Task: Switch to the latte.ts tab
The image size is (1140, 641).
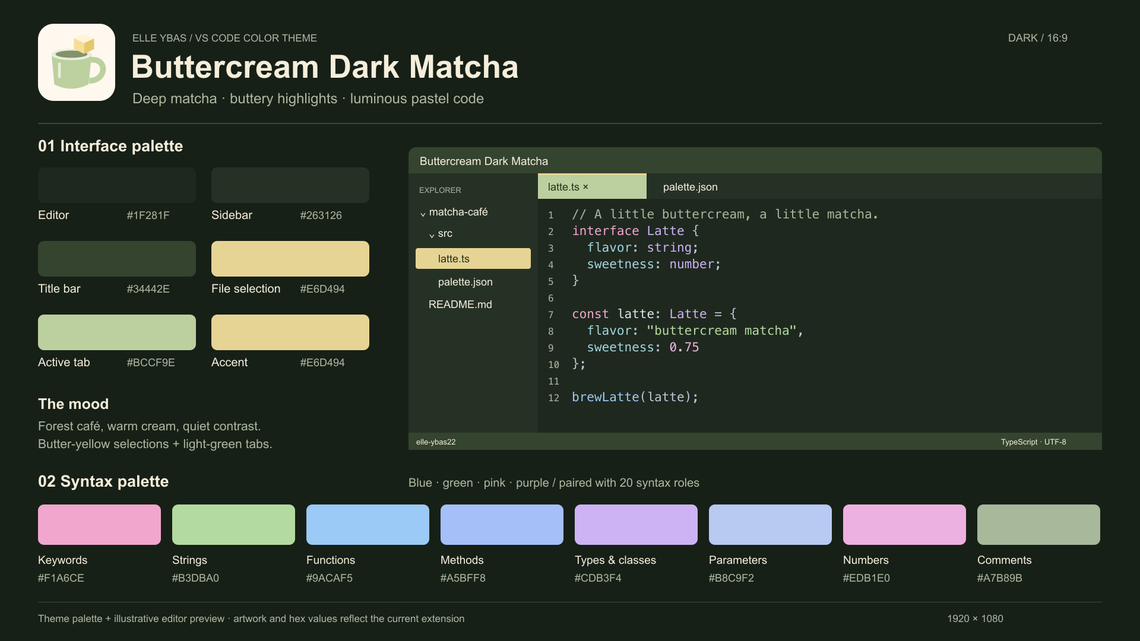Action: (x=592, y=186)
